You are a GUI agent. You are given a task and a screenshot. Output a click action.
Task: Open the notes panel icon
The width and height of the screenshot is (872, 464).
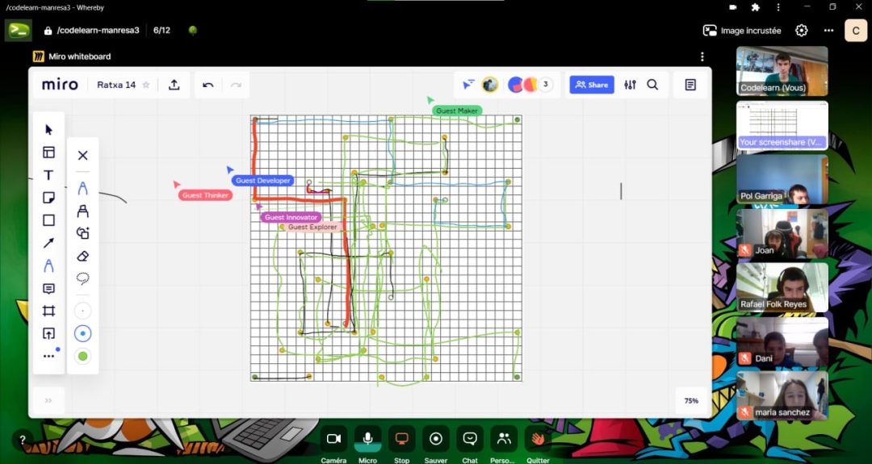pyautogui.click(x=690, y=85)
